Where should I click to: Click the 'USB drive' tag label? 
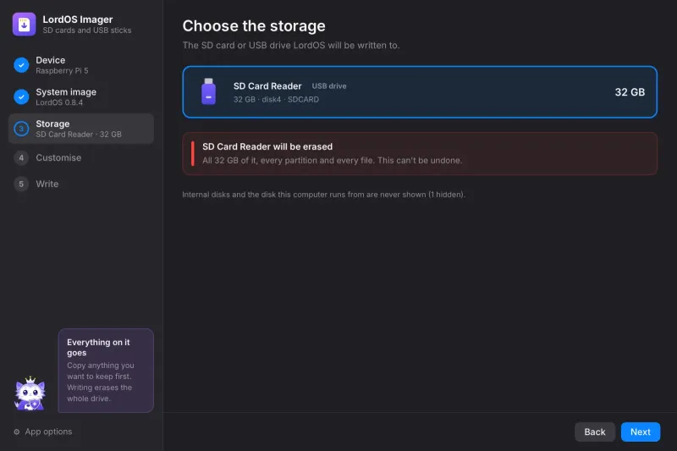click(x=329, y=85)
